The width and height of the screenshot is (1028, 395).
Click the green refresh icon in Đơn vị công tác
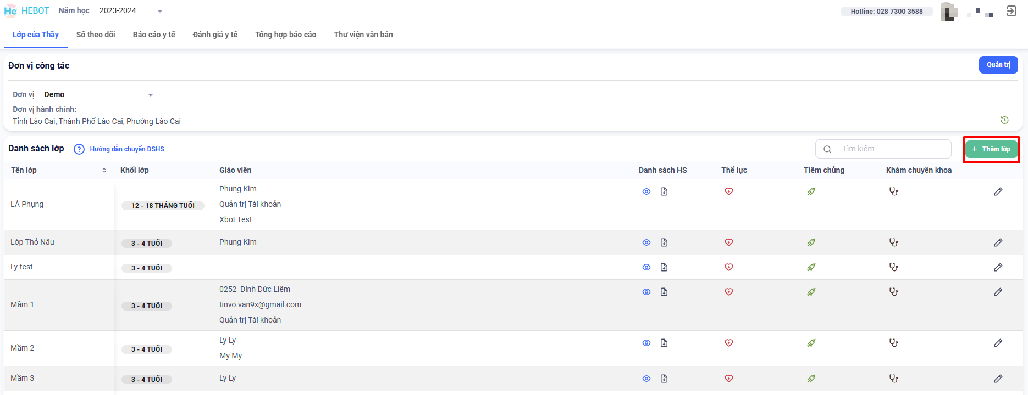click(x=1004, y=120)
